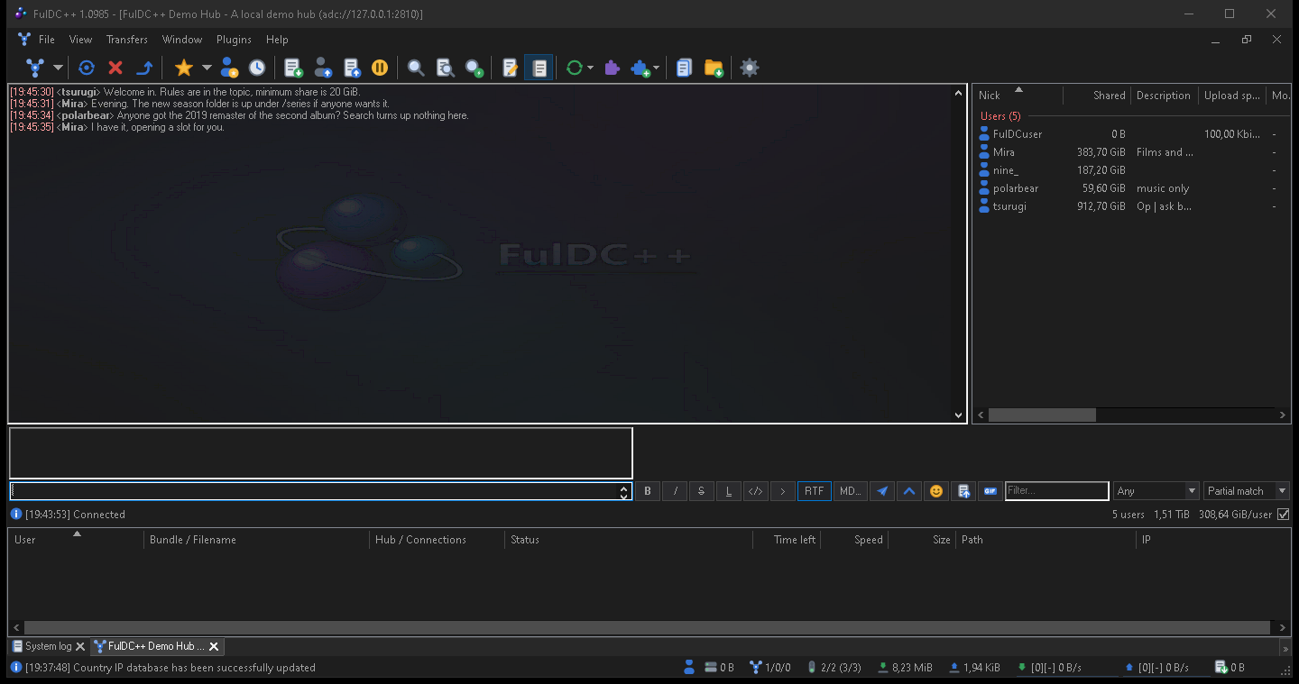Click the blue curved redirect arrow icon
The image size is (1299, 684).
coord(144,68)
